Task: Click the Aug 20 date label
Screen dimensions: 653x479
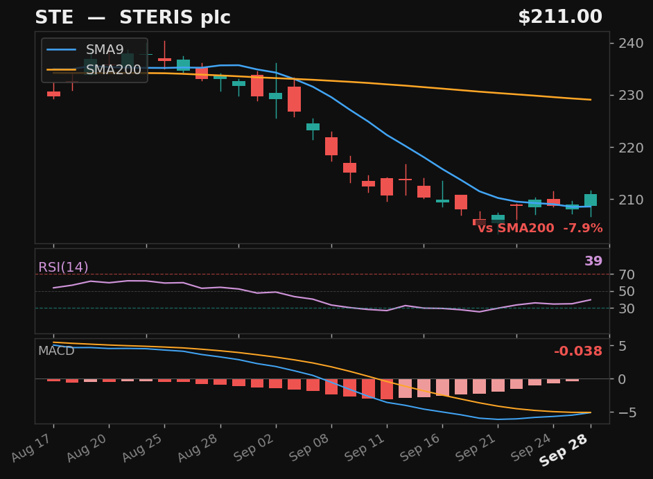Action: click(x=88, y=447)
